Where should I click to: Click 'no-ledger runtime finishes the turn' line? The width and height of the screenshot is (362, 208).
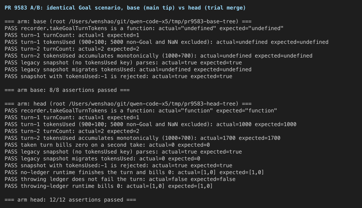(x=134, y=172)
